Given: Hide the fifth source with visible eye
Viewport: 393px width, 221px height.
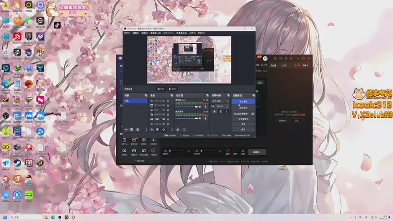Looking at the screenshot, I should 164,119.
